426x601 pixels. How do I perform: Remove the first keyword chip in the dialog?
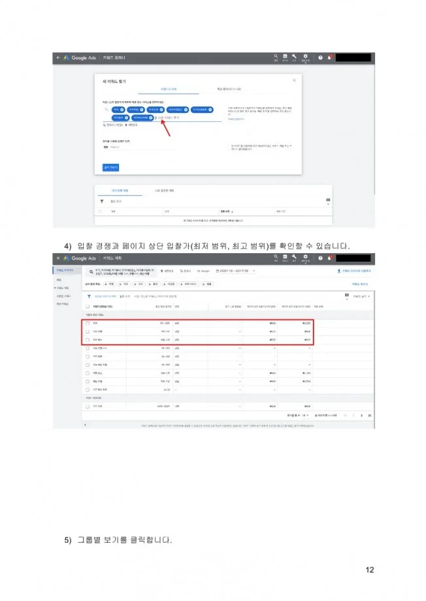tap(122, 110)
